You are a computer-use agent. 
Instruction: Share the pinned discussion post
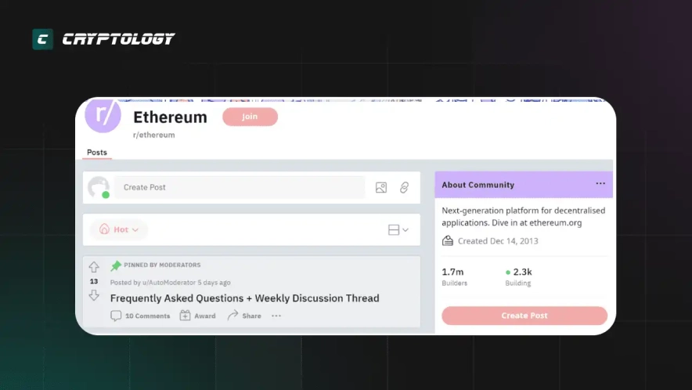click(x=244, y=316)
